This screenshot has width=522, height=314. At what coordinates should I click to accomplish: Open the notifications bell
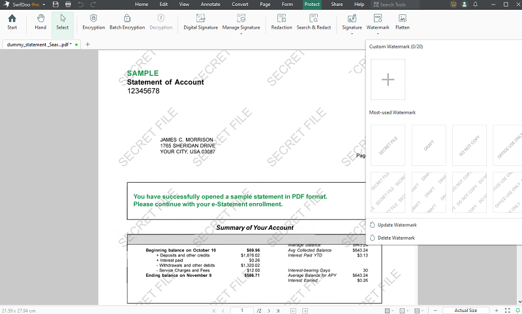click(x=476, y=5)
